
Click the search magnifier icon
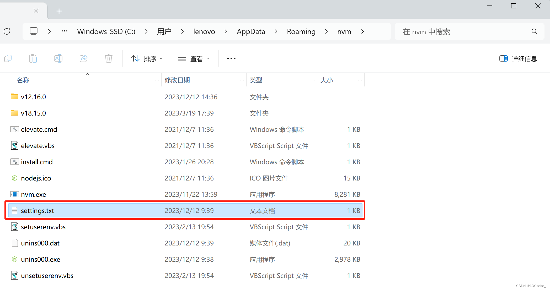point(534,31)
